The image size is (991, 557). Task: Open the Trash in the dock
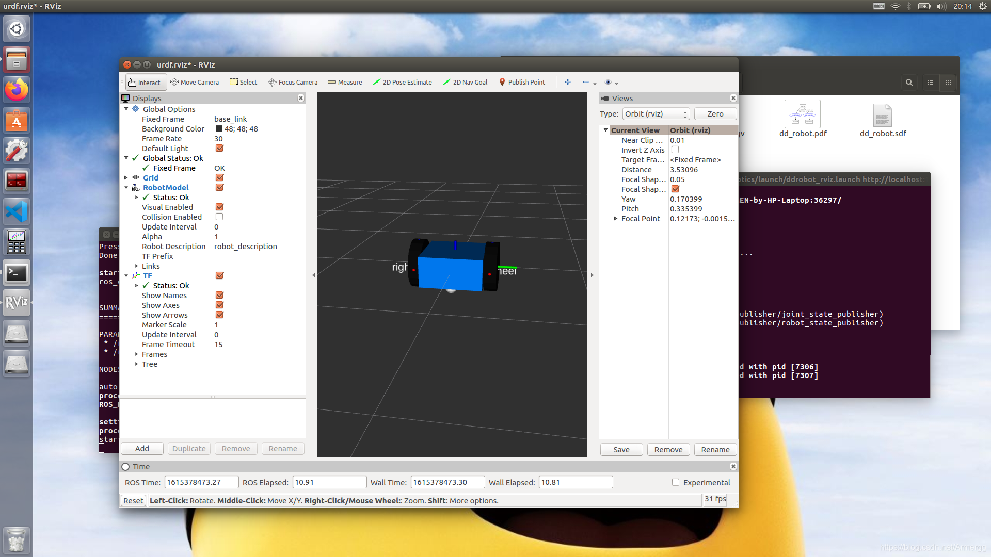pyautogui.click(x=17, y=540)
